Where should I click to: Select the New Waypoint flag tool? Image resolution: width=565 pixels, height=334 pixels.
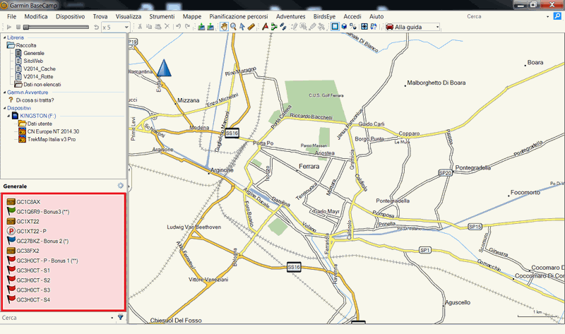click(x=265, y=27)
